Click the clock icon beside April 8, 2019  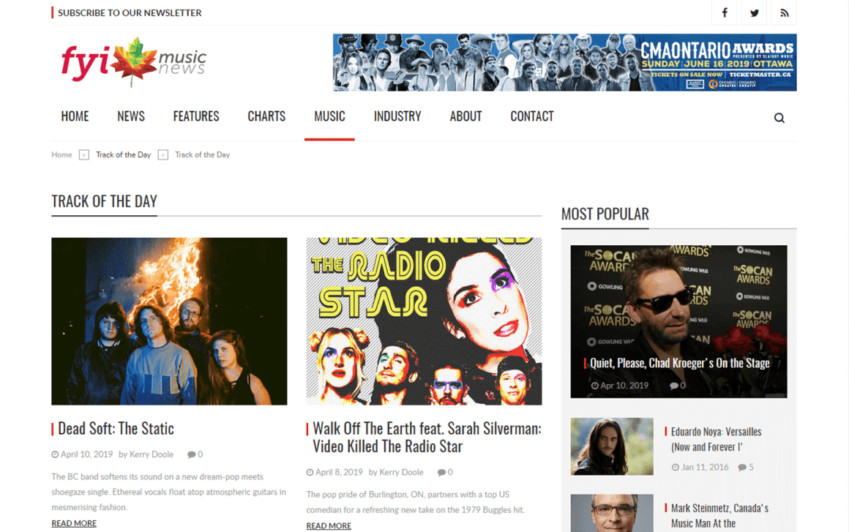pos(310,473)
